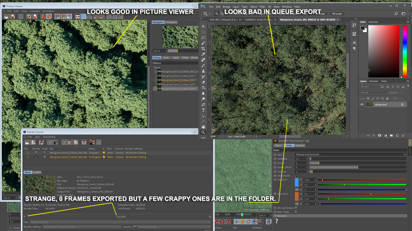The width and height of the screenshot is (412, 231).
Task: Open the Jobs menu in Render Queue
Action: (x=37, y=137)
